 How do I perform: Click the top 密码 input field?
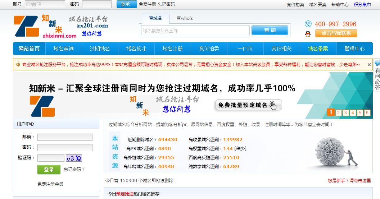[x=97, y=4]
